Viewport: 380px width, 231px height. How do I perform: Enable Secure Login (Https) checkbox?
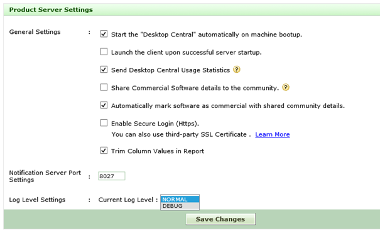coord(104,123)
